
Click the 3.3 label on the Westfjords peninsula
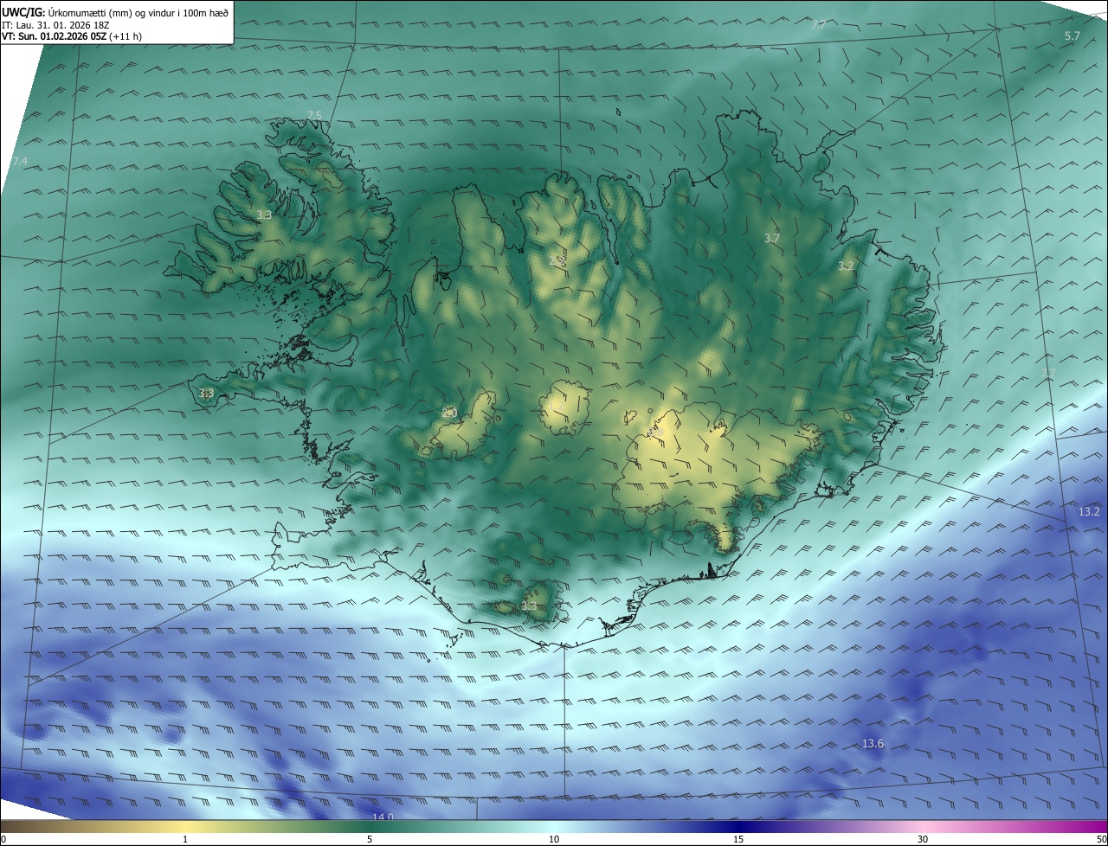[264, 215]
